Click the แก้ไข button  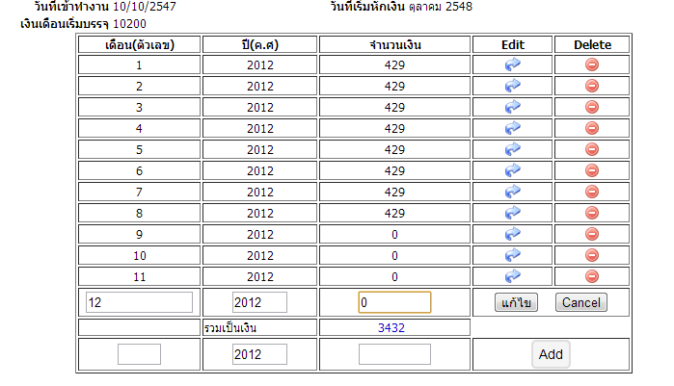point(516,302)
